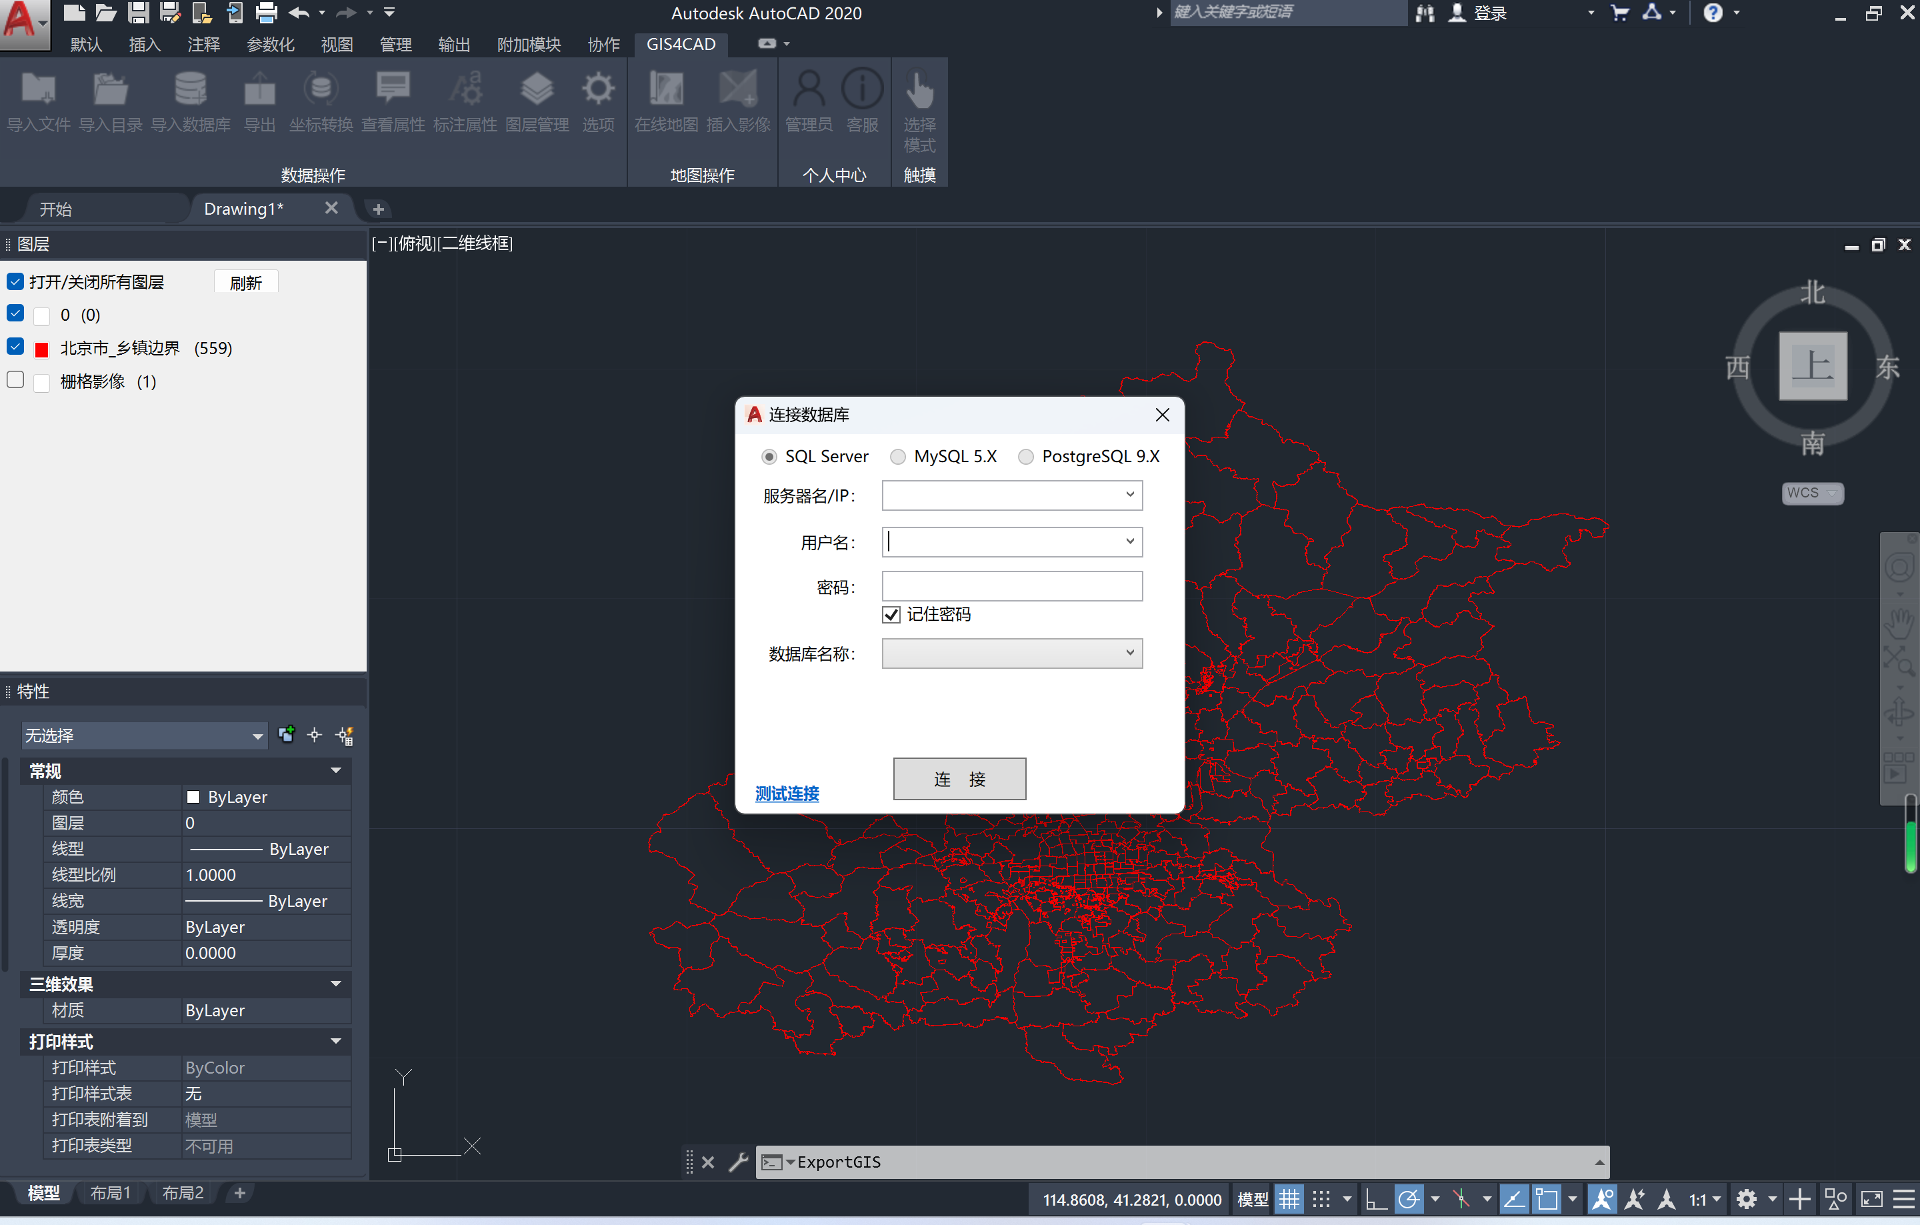Viewport: 1920px width, 1225px height.
Task: Switch to the 输出 ribbon tab
Action: coord(454,45)
